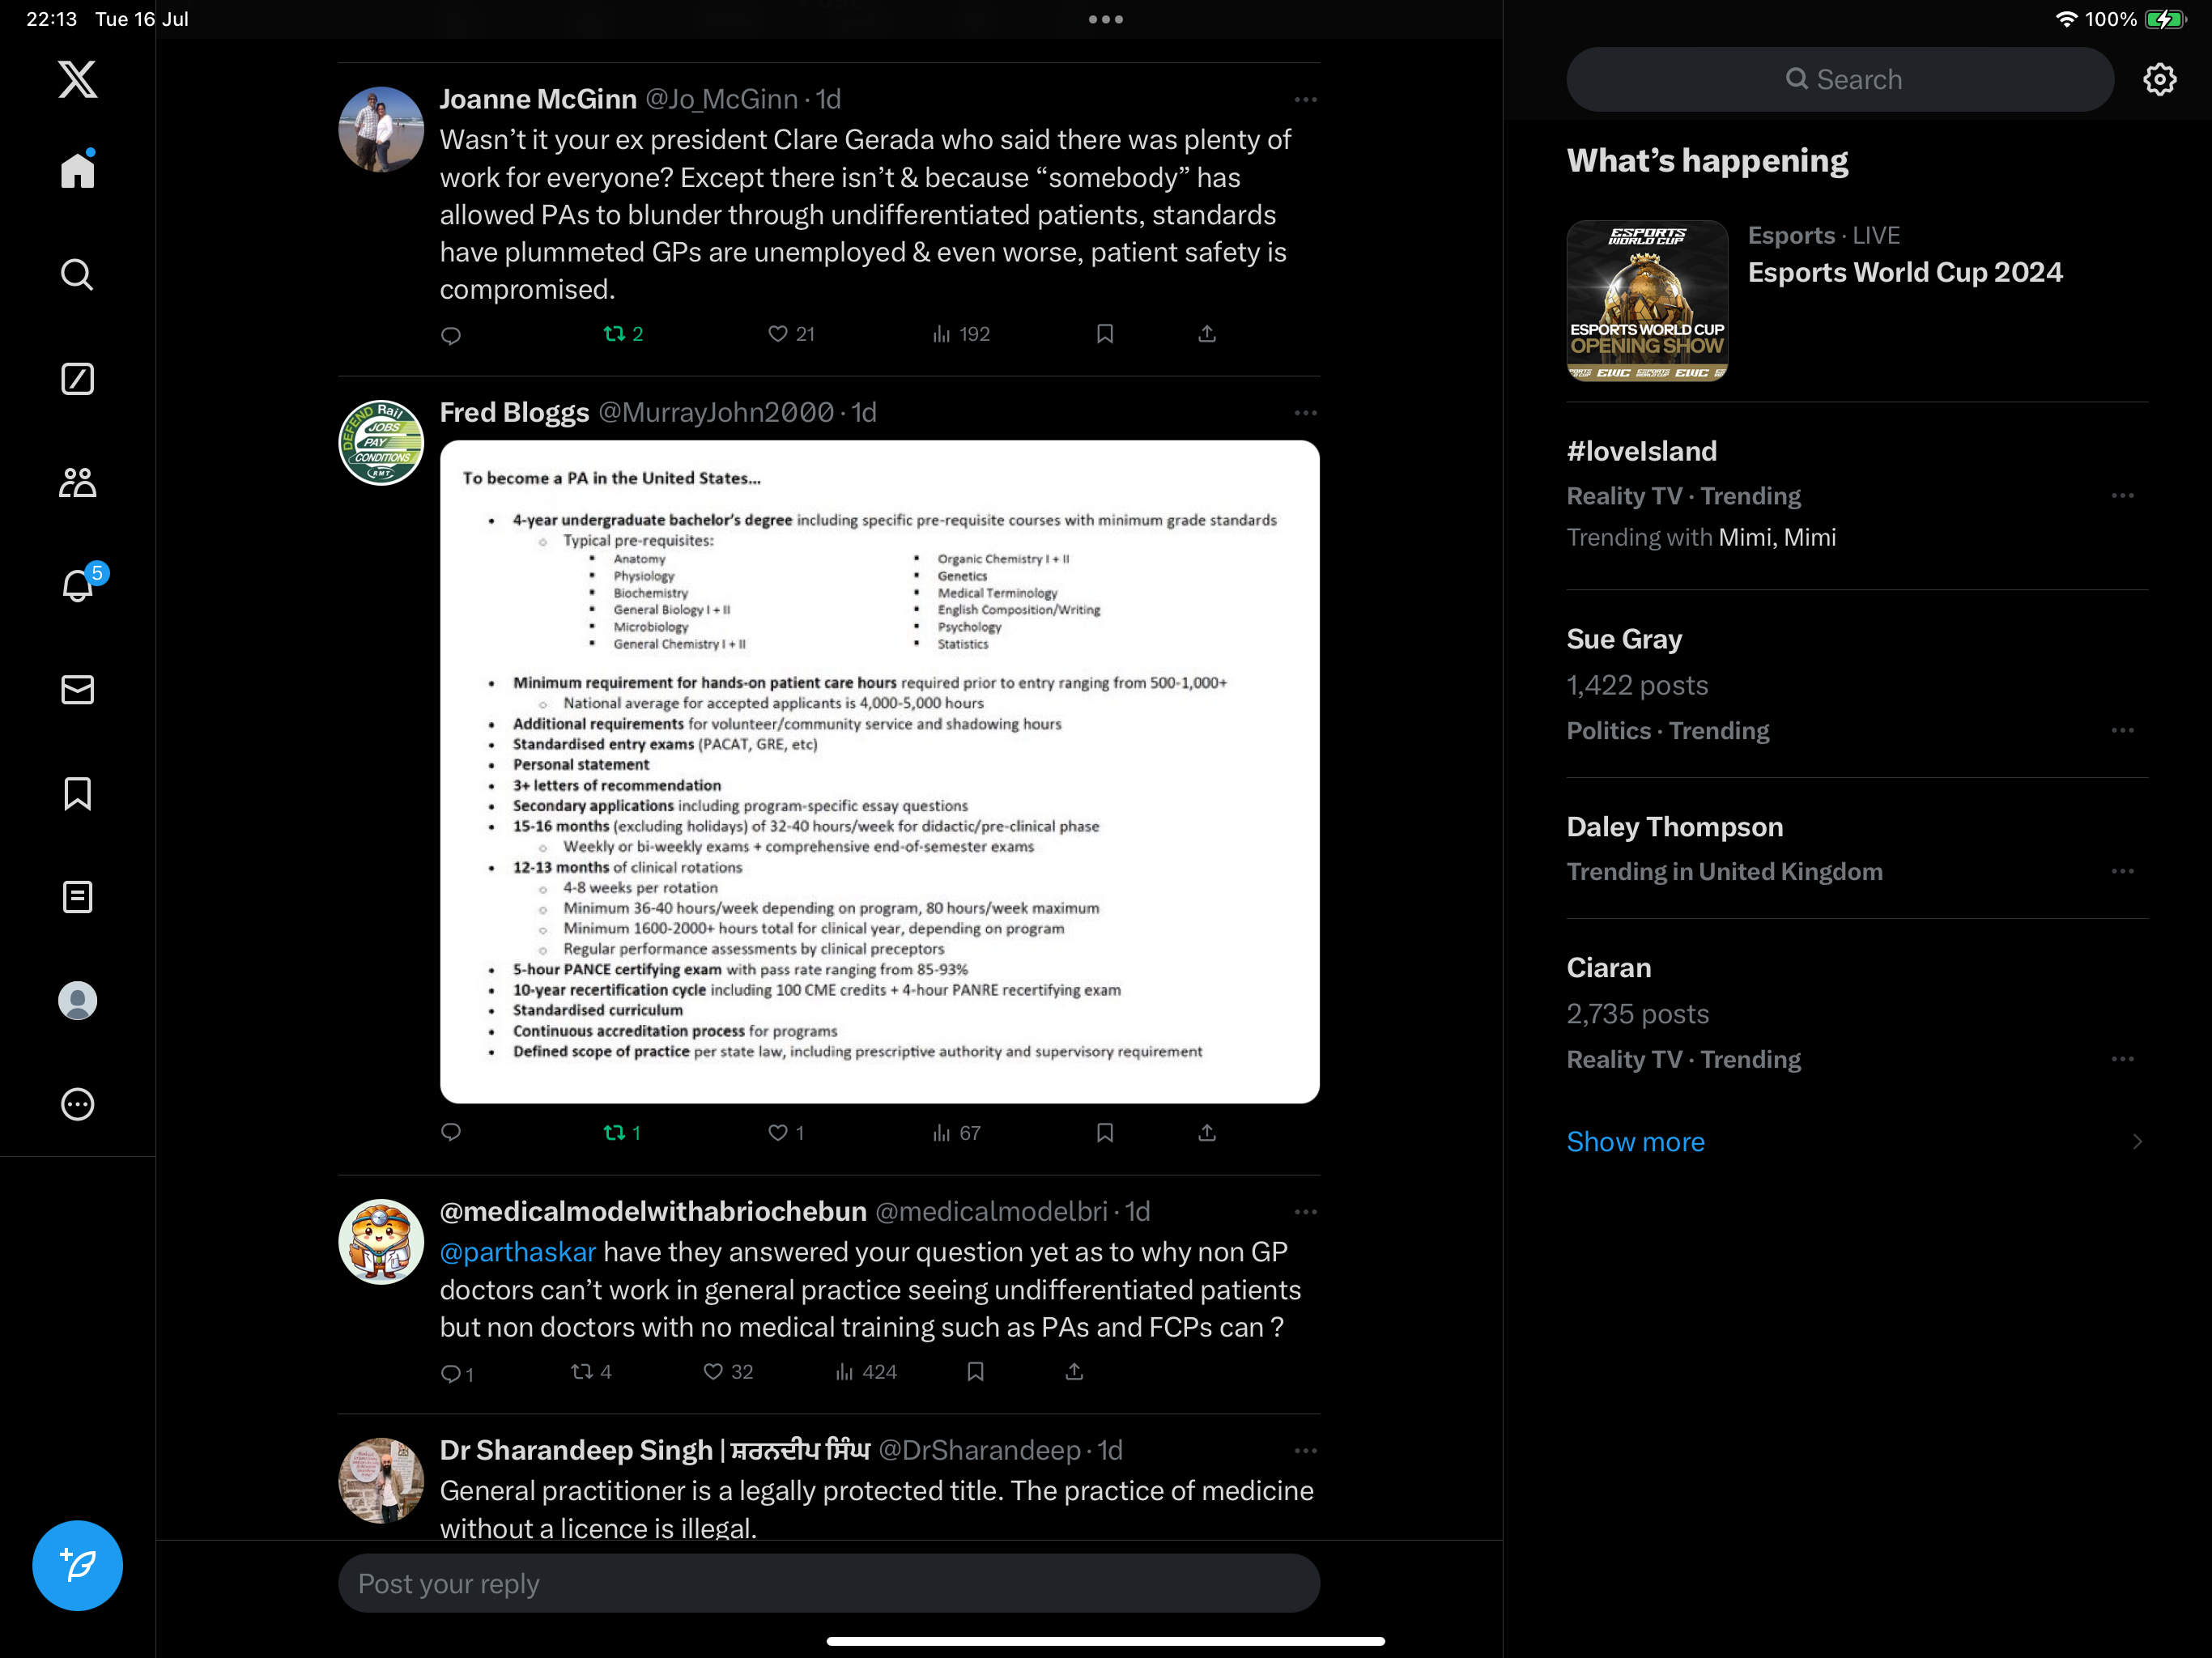Open Communities from the sidebar
The image size is (2212, 1658).
click(77, 483)
